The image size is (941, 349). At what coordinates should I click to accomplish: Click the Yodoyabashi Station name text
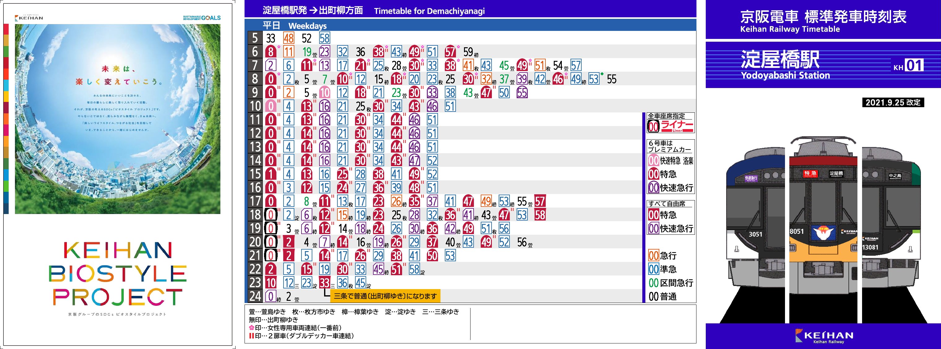pos(785,75)
